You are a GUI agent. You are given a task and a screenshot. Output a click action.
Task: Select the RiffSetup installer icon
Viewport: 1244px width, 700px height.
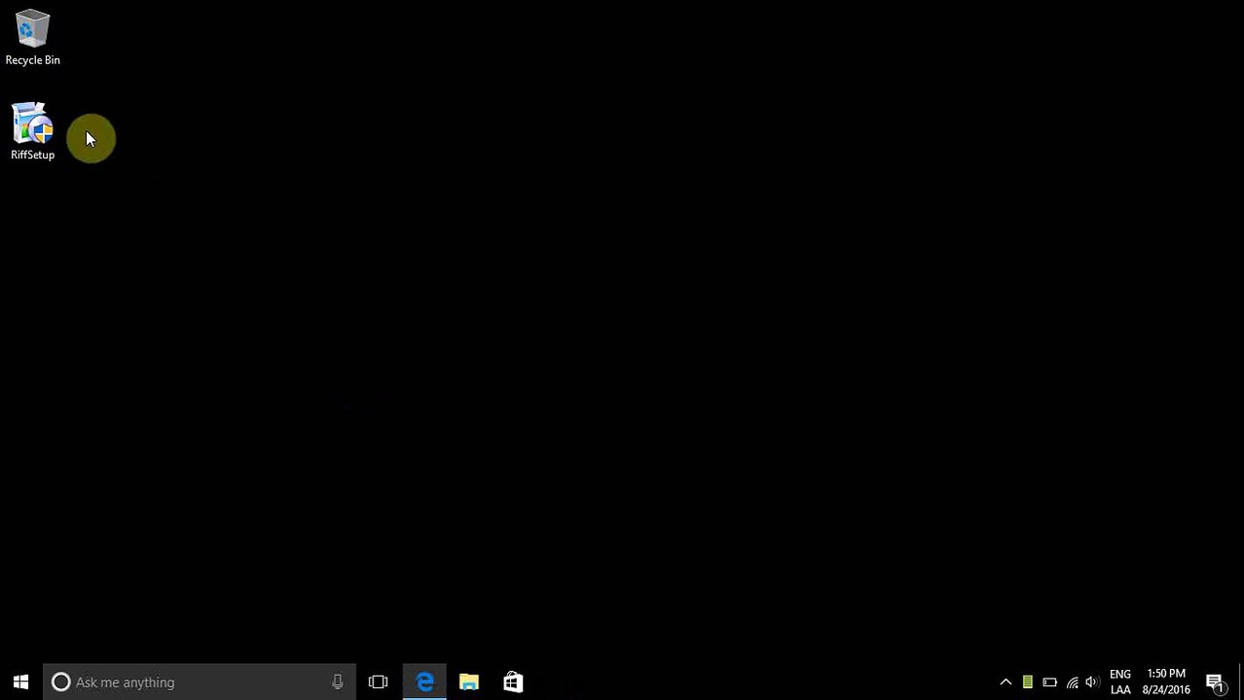(32, 131)
